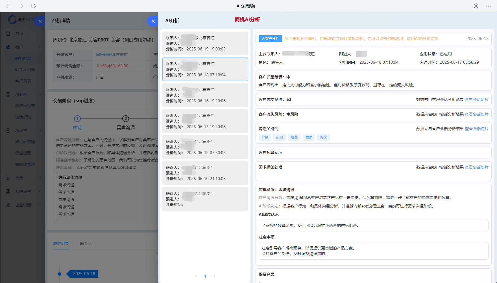Go back with the browser back arrow

point(8,6)
